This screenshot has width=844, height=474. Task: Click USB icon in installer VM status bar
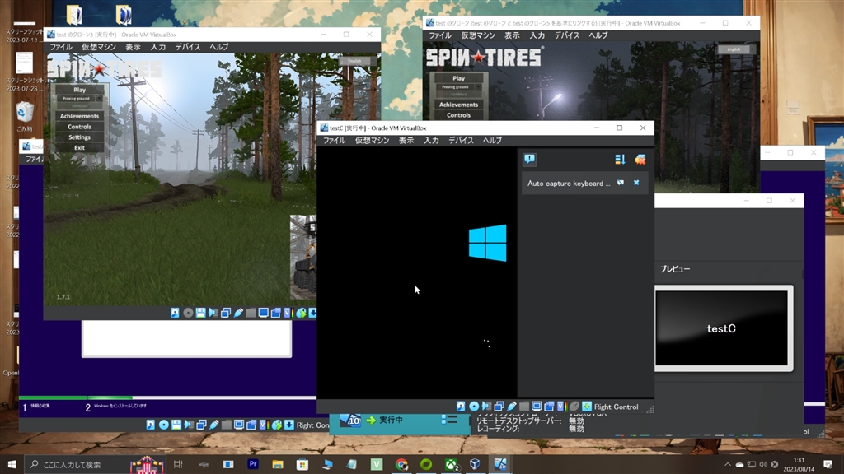click(x=213, y=425)
